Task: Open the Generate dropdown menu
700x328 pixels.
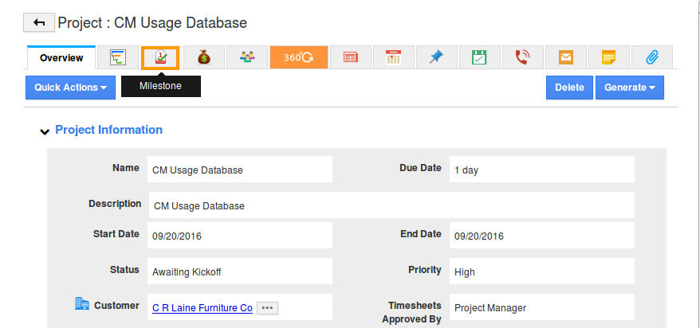Action: [x=630, y=88]
